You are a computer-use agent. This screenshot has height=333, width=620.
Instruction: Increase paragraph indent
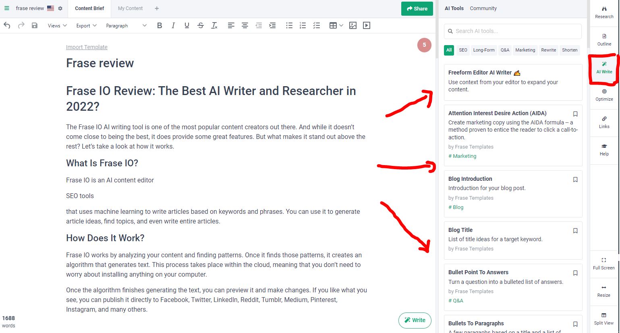[272, 25]
